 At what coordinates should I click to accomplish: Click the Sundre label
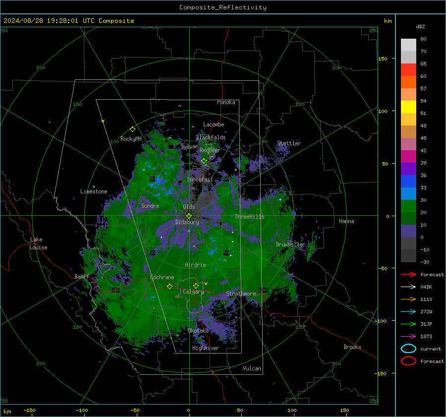point(150,205)
